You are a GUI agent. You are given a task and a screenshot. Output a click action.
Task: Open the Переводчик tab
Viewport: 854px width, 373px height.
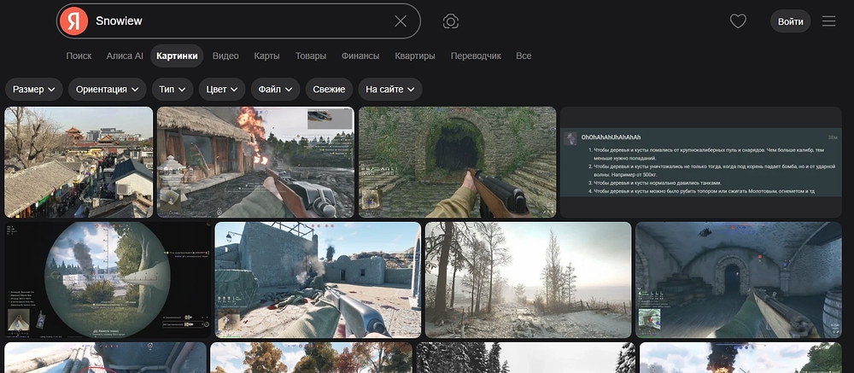tap(476, 55)
